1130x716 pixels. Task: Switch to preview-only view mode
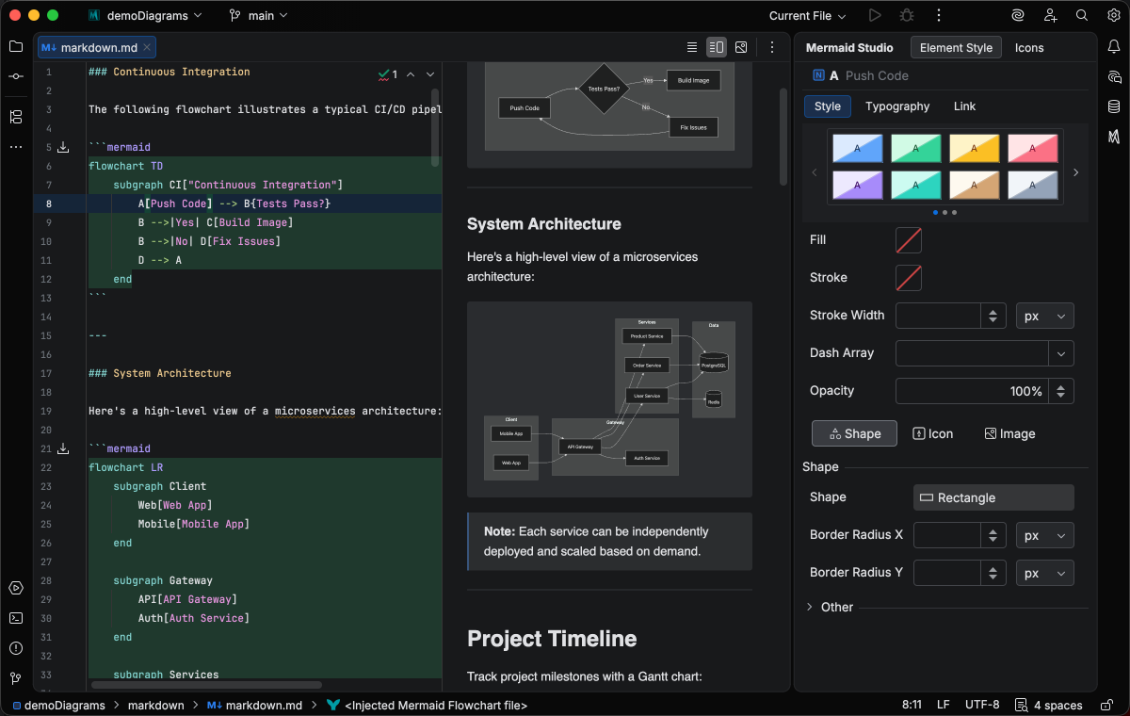coord(741,47)
